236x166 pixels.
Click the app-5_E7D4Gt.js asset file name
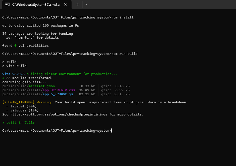[x=58, y=94]
